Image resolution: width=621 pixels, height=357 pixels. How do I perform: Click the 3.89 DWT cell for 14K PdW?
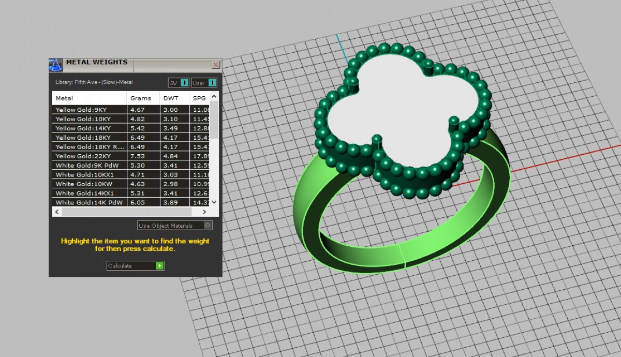pyautogui.click(x=174, y=203)
